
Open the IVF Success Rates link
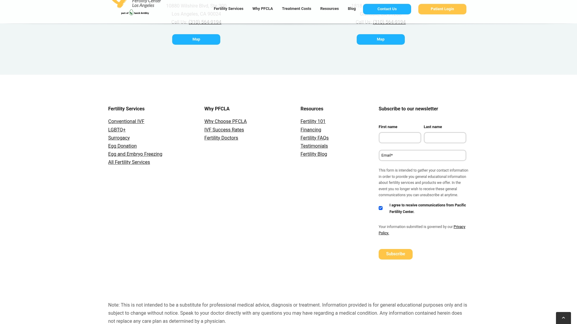point(224,130)
